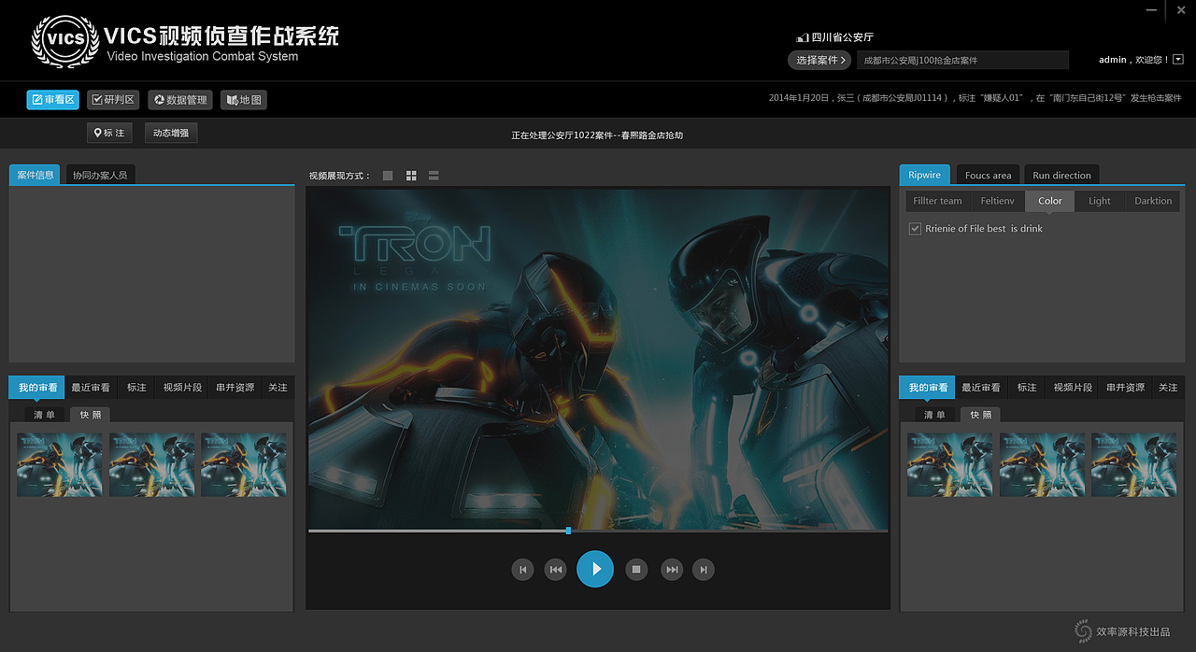Select the Light sub-tab
Image resolution: width=1196 pixels, height=652 pixels.
pos(1100,201)
